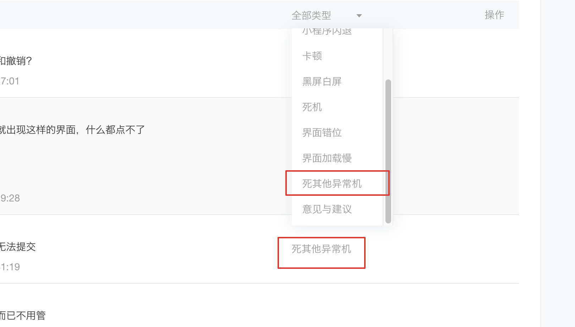Click the 操作 column header
This screenshot has width=575, height=327.
pos(494,15)
